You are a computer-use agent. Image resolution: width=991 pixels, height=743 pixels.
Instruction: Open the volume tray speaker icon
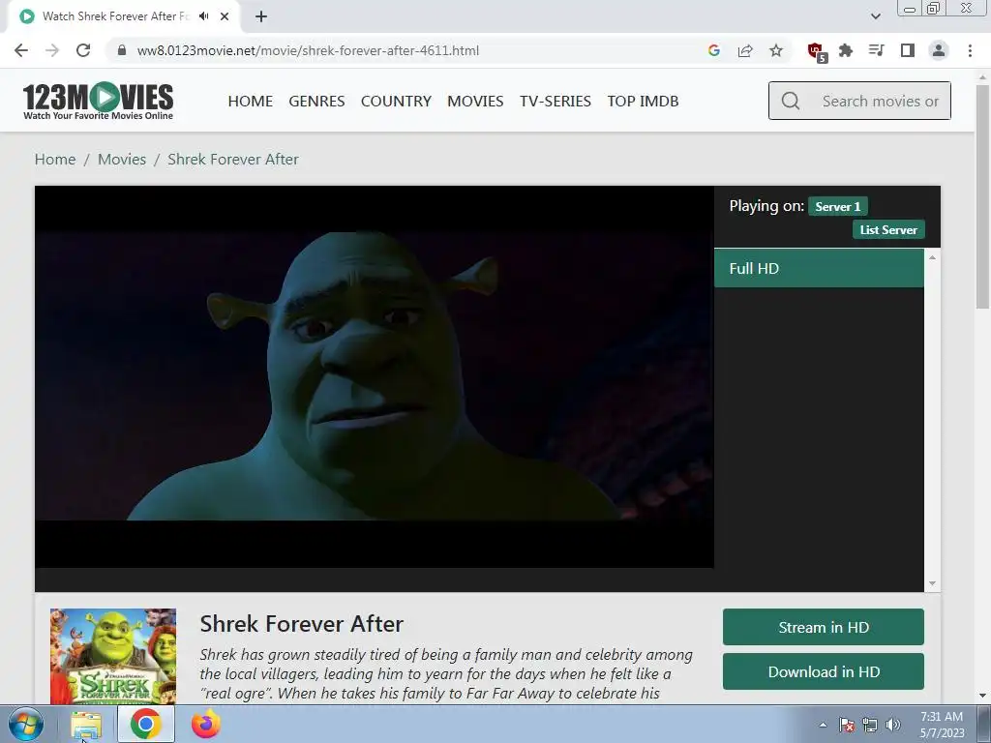pos(893,725)
